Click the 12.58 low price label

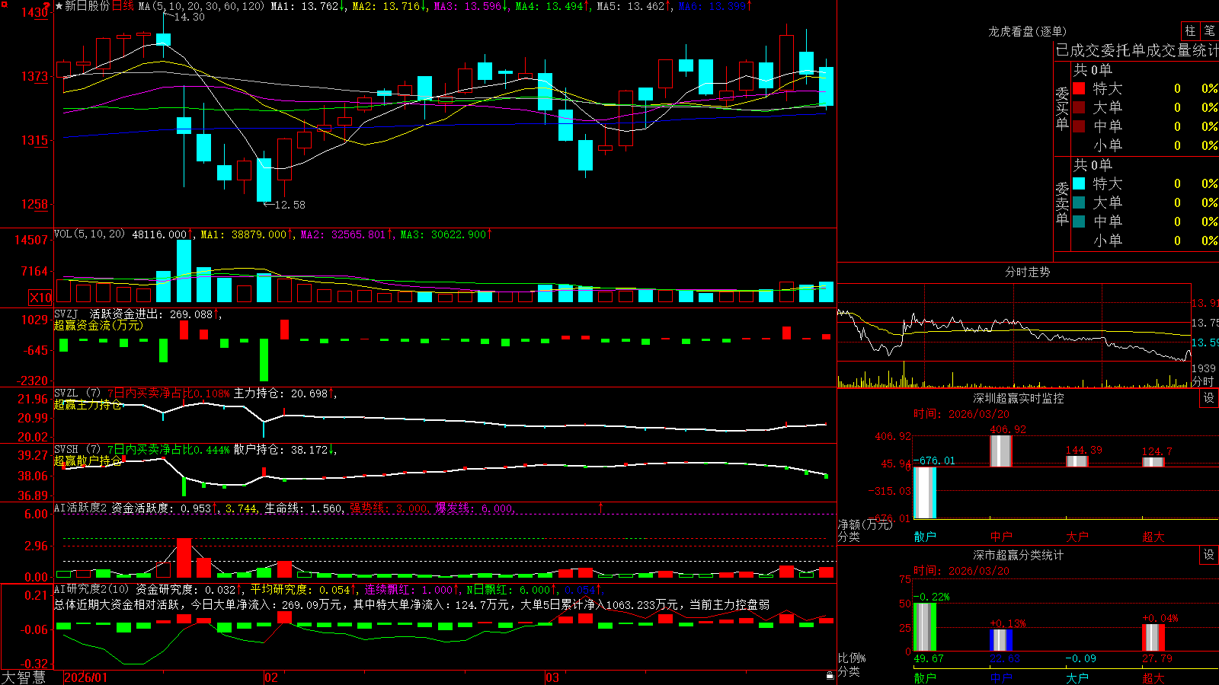[290, 205]
